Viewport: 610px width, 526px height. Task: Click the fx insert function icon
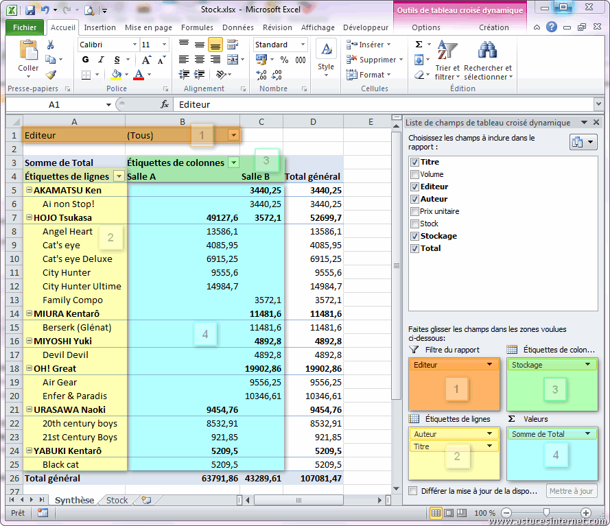pos(165,104)
